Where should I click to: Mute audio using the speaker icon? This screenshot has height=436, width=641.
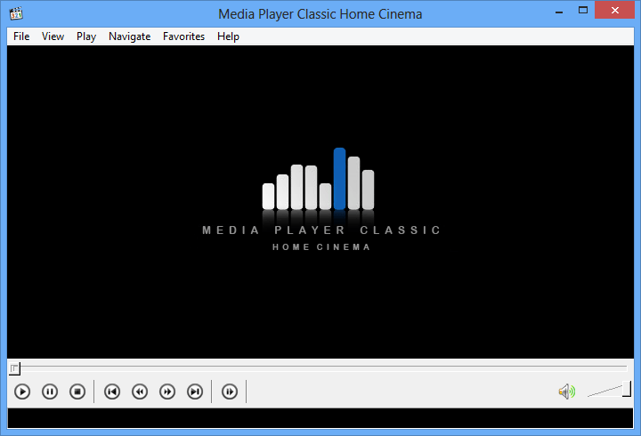point(566,392)
